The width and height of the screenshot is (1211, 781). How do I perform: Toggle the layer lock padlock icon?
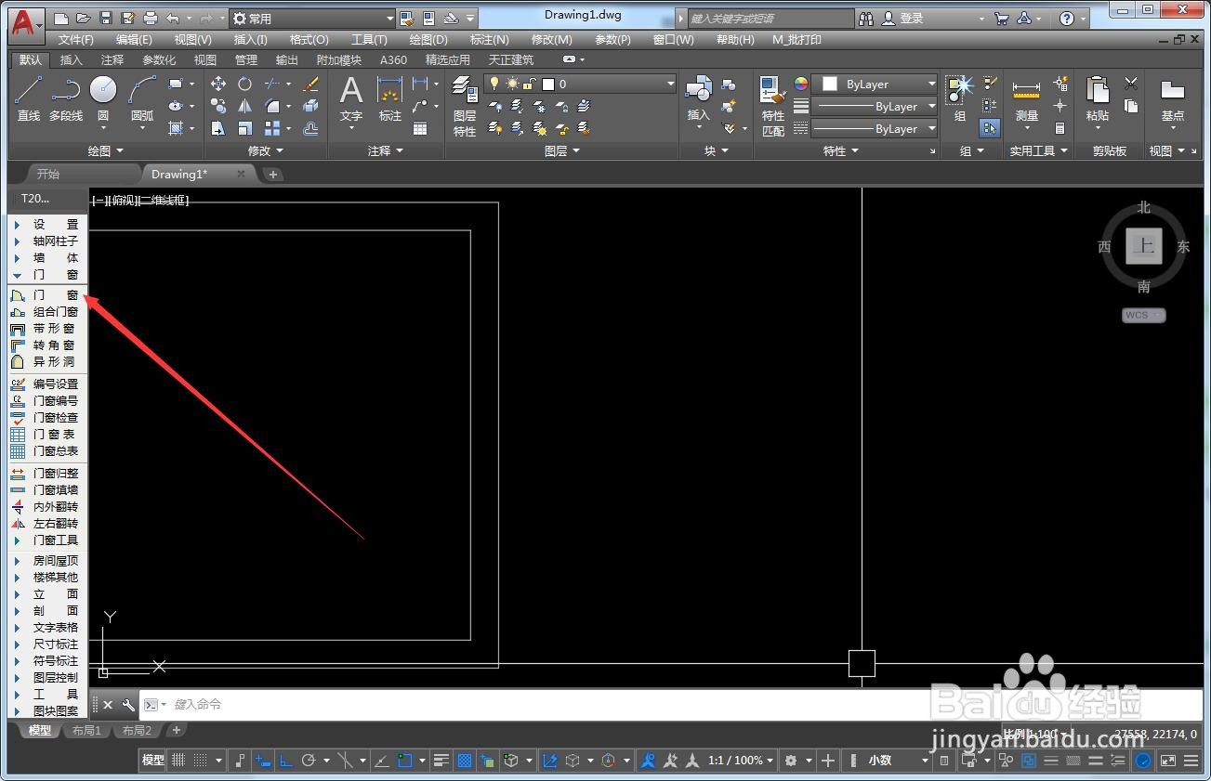(528, 84)
